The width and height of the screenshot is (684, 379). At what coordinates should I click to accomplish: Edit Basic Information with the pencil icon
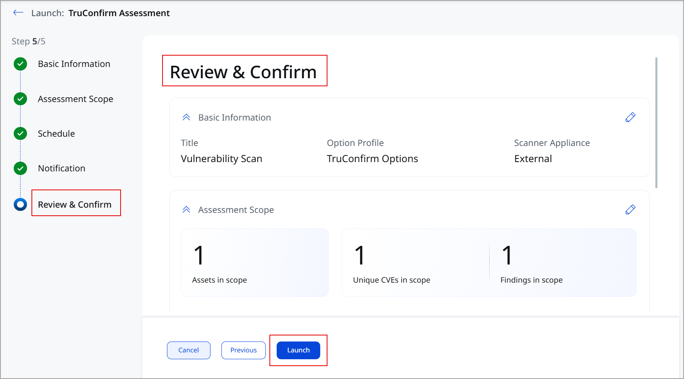pyautogui.click(x=630, y=117)
